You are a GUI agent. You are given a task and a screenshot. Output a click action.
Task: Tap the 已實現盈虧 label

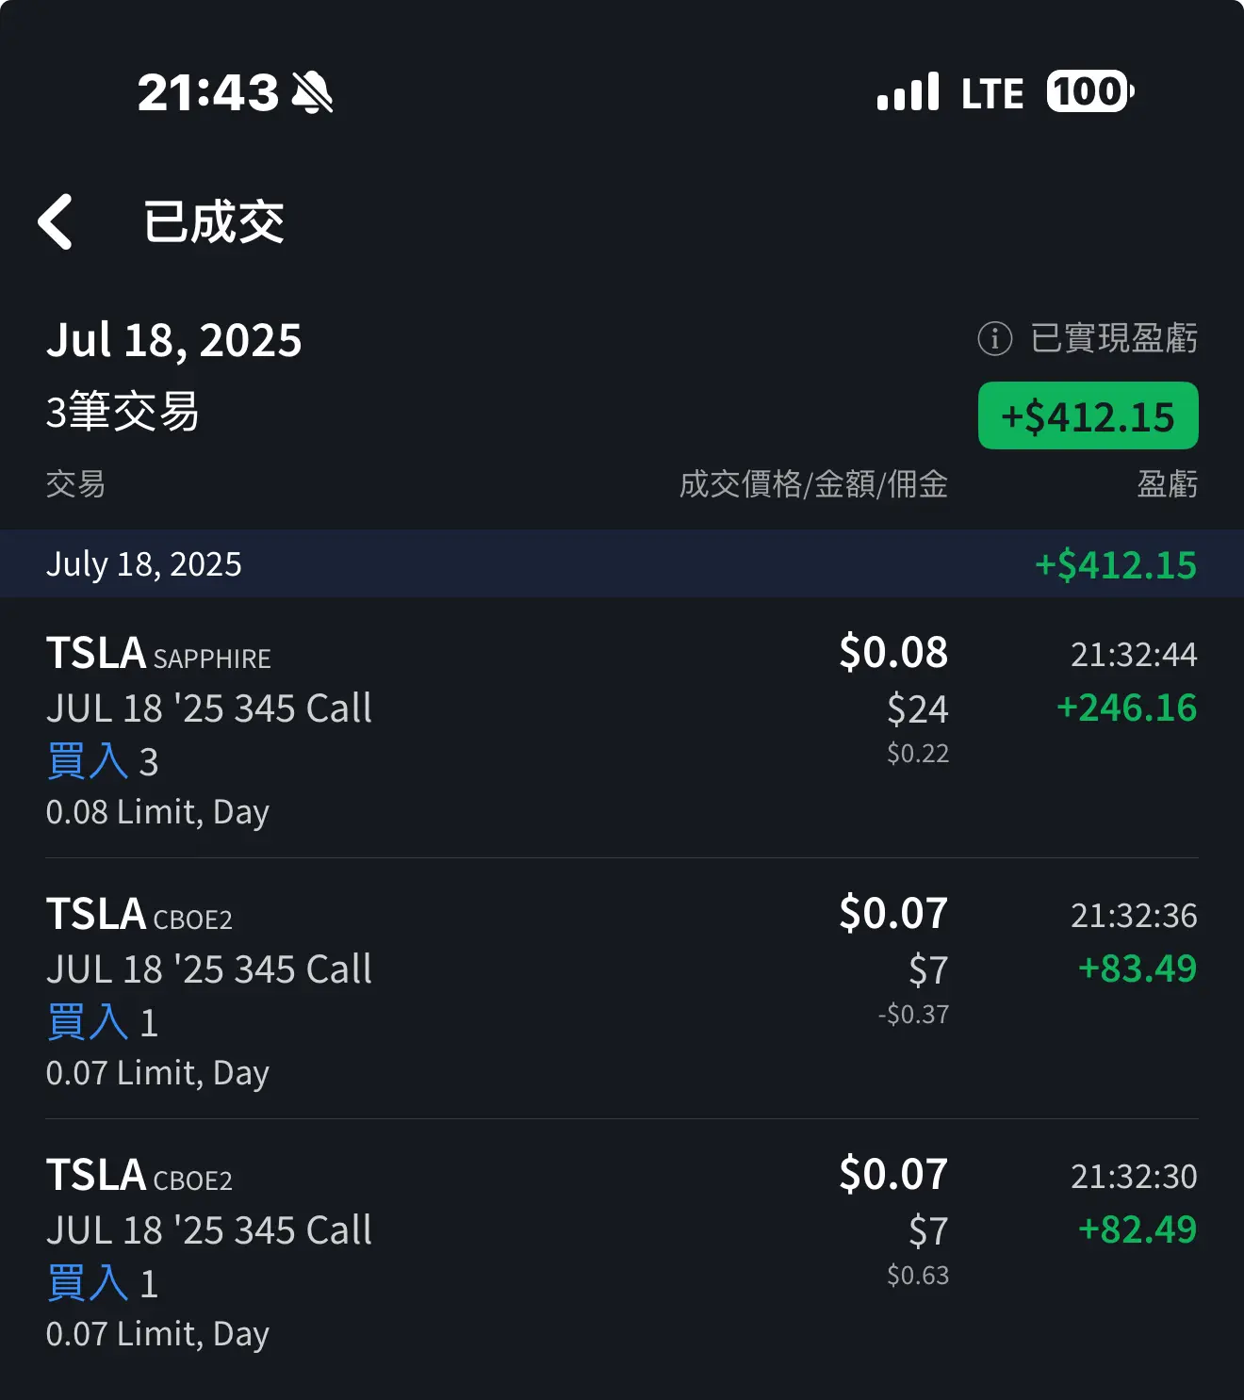click(1114, 338)
